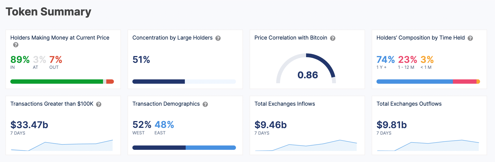Image resolution: width=495 pixels, height=162 pixels.
Task: Select the blue 1Y+ holders bar segment
Action: 415,82
